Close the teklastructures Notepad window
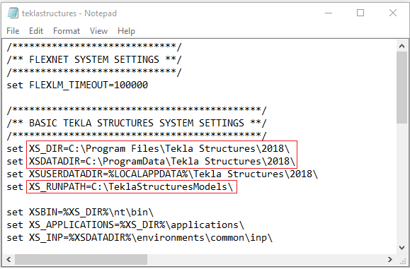This screenshot has width=410, height=269. 393,13
